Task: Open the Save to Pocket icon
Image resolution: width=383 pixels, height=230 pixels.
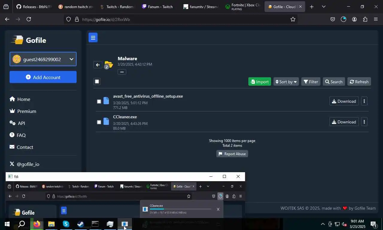Action: (333, 19)
